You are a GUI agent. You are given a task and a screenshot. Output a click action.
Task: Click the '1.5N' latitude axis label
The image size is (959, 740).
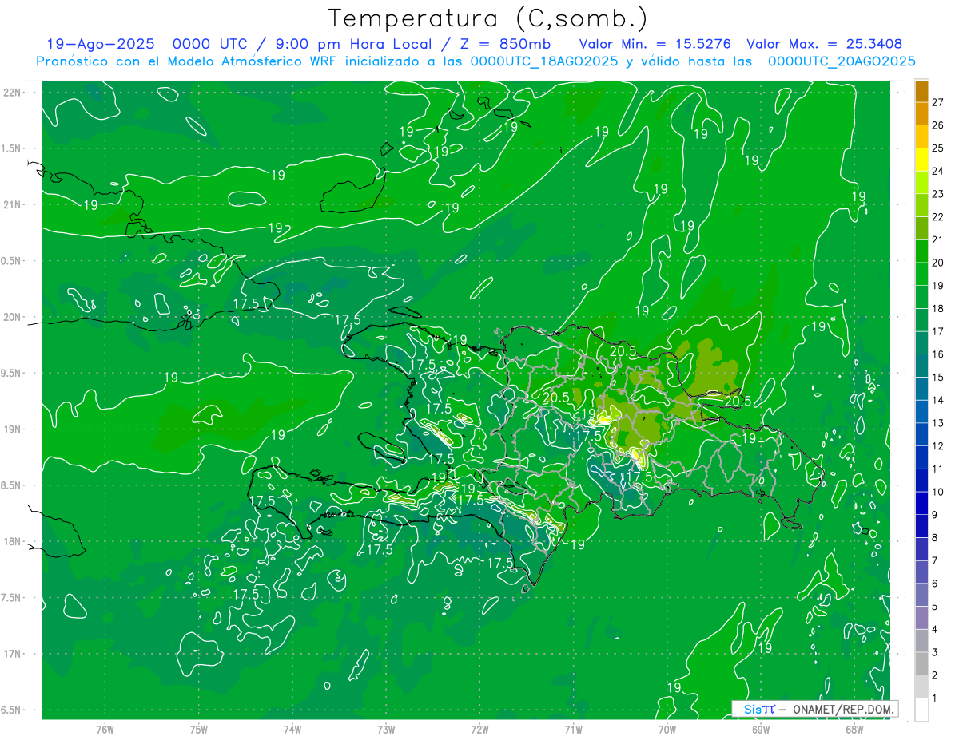11,148
